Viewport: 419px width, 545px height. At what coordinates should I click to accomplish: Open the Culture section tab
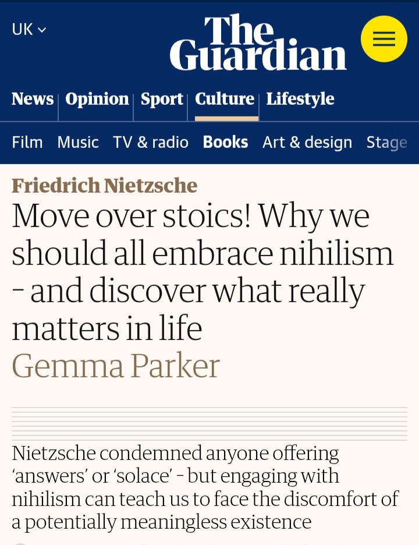[x=225, y=99]
